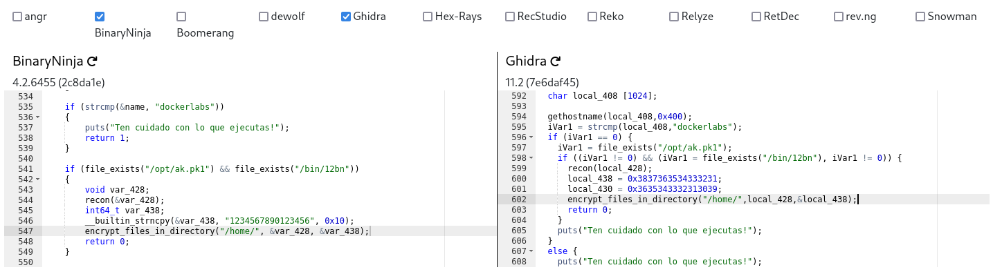Click line number 602 in Ghidra gutter

coord(518,200)
